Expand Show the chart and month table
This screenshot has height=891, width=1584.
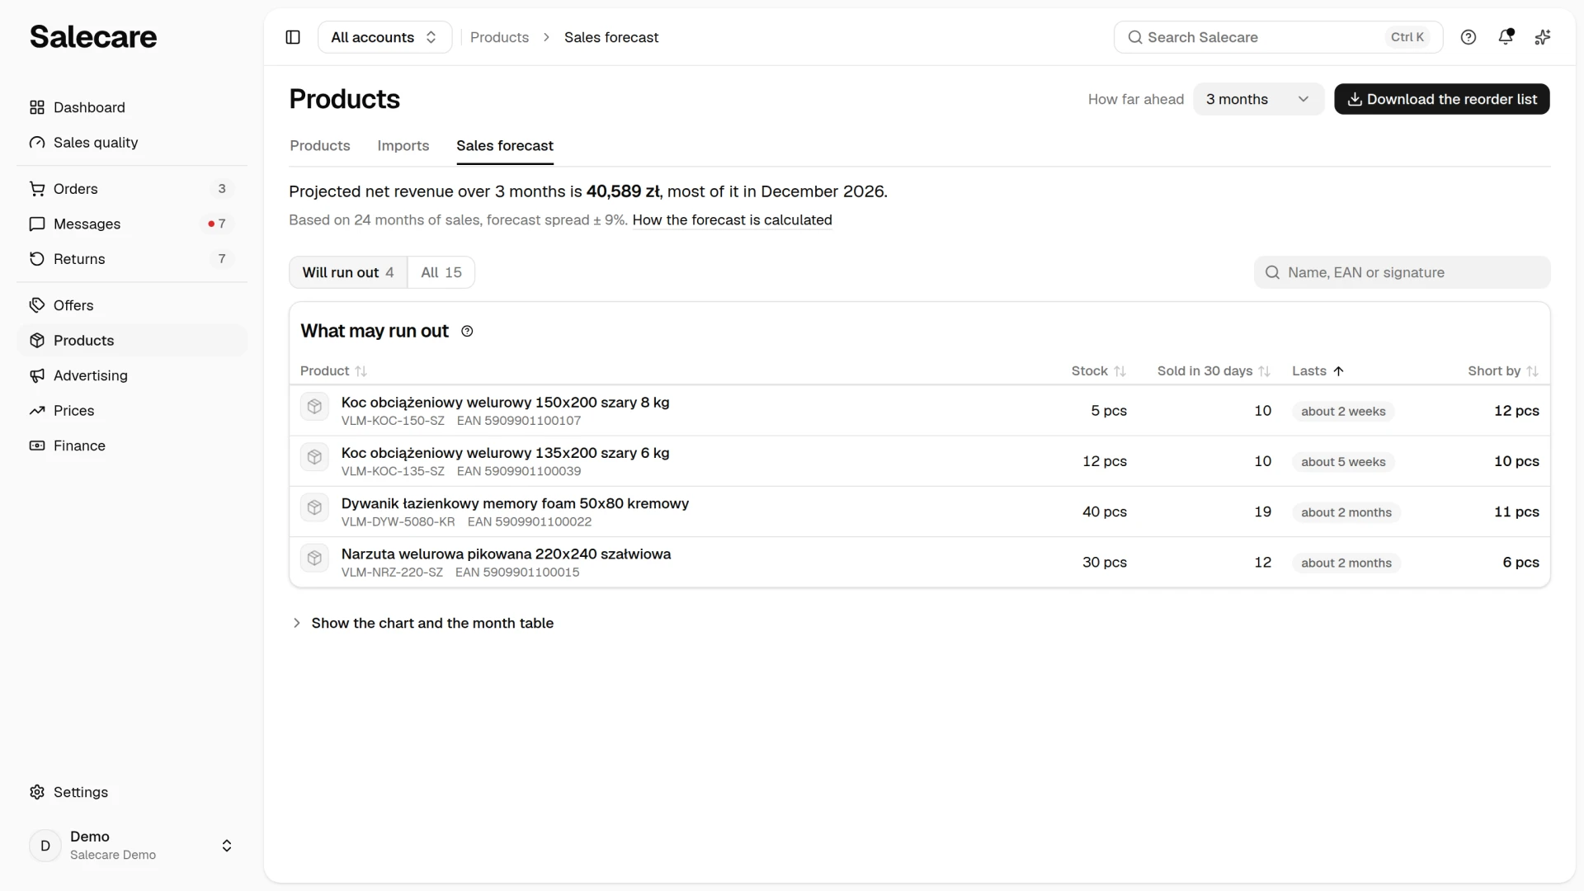[x=422, y=624]
